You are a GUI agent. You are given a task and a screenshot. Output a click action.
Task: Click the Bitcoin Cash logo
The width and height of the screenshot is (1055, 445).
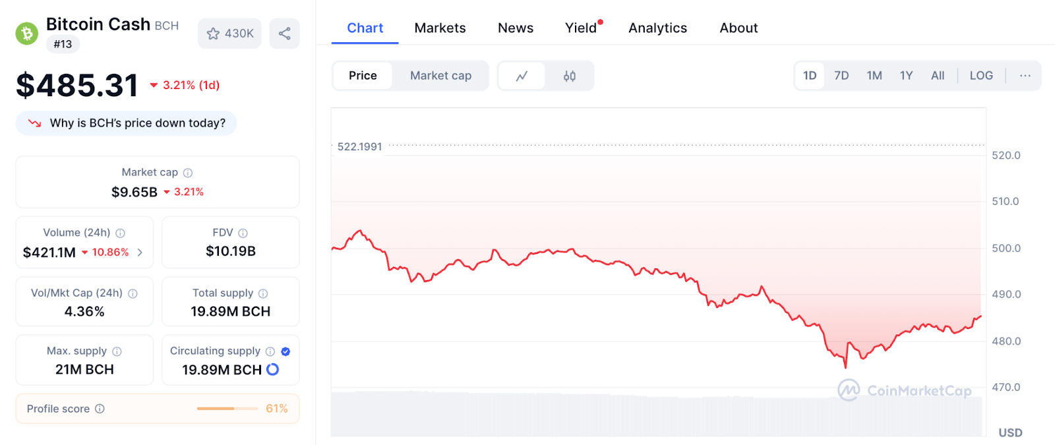click(x=25, y=32)
